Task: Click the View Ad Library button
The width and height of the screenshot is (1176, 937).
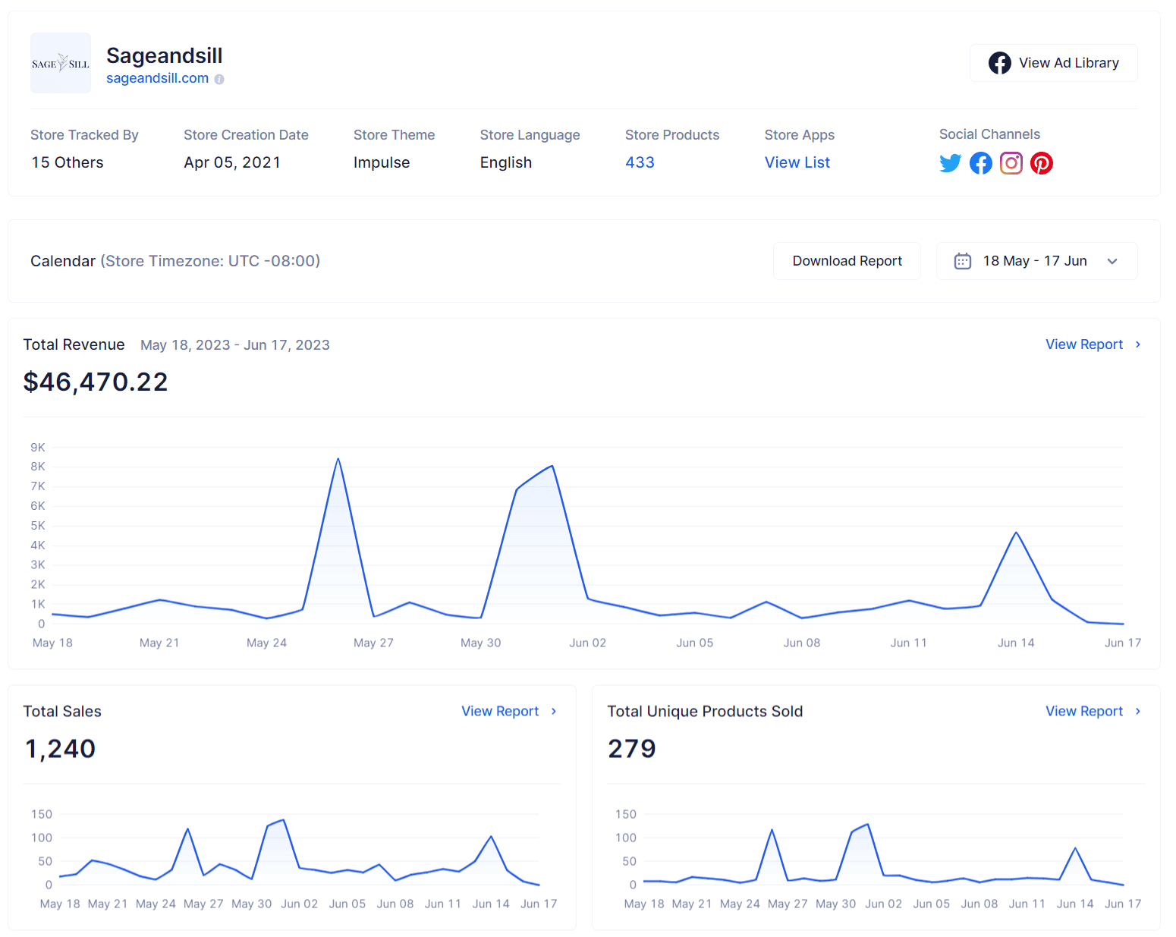Action: 1053,62
